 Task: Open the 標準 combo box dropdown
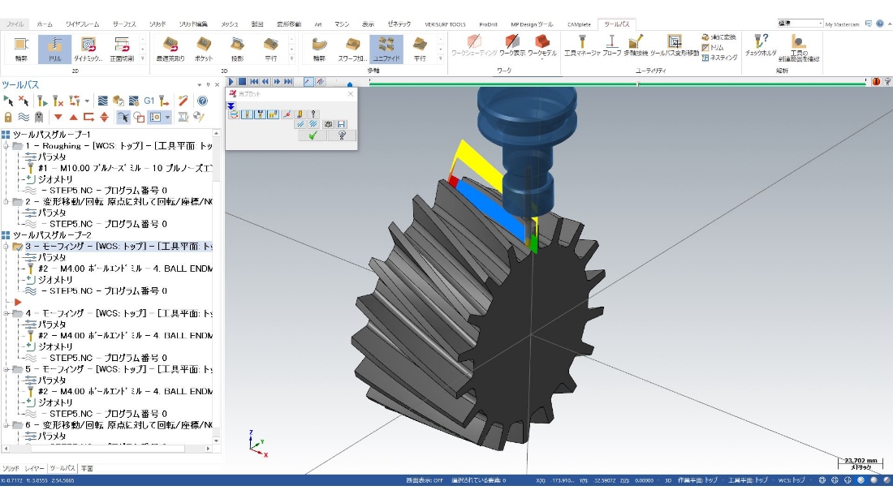pos(820,24)
